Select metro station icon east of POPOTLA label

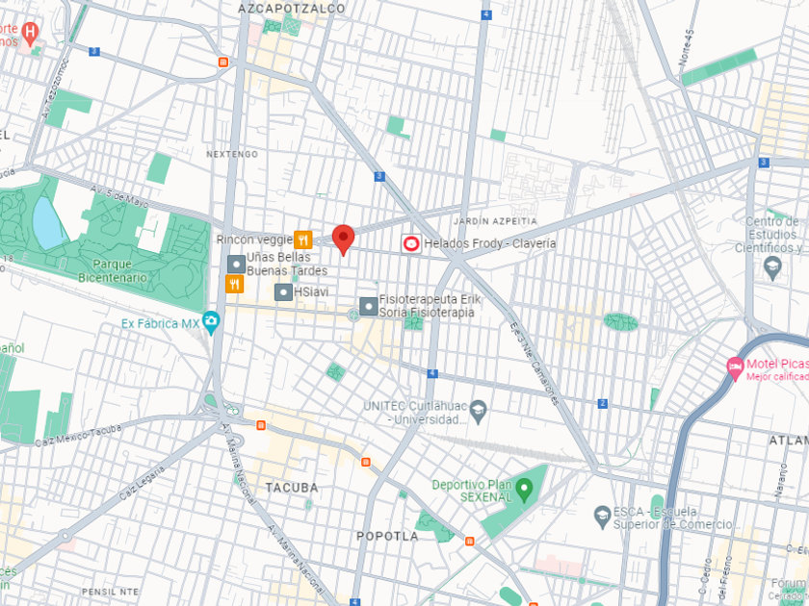point(470,541)
